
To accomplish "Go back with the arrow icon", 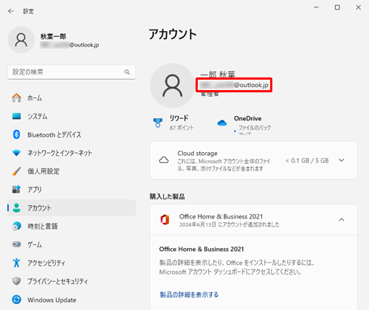I will pyautogui.click(x=11, y=11).
